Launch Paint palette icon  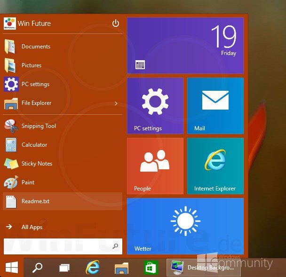tap(11, 182)
